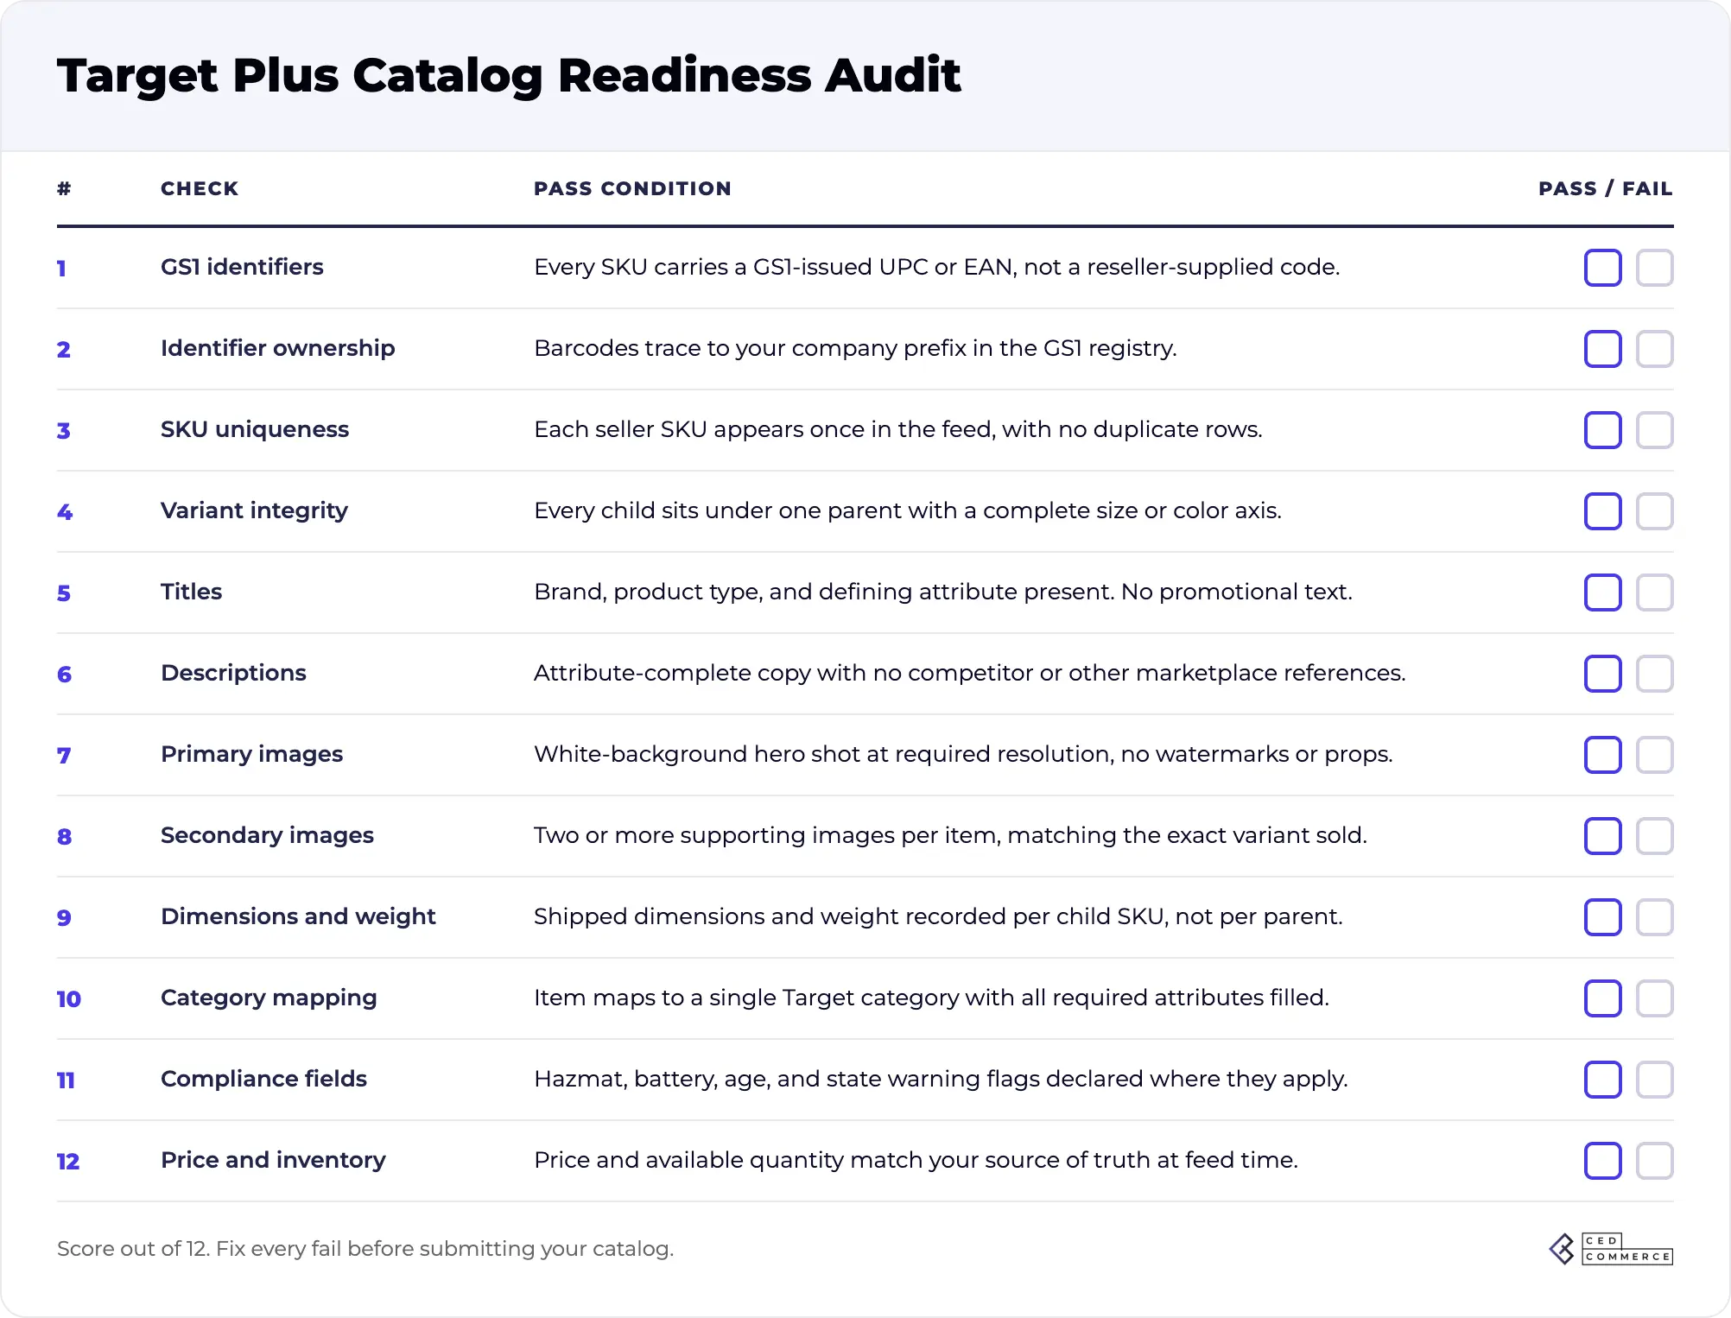Check the Pass box for SKU uniqueness

point(1603,430)
